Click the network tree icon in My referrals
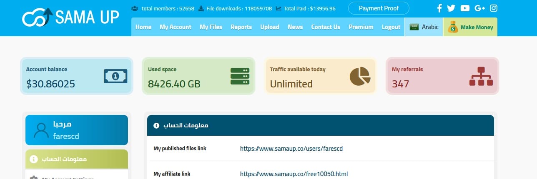 pos(481,76)
